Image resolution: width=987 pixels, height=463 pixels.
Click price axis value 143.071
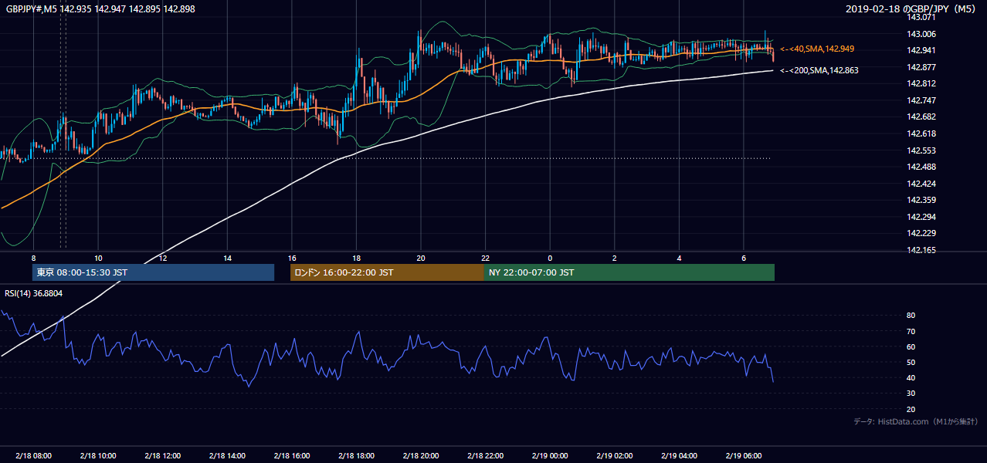(x=921, y=17)
